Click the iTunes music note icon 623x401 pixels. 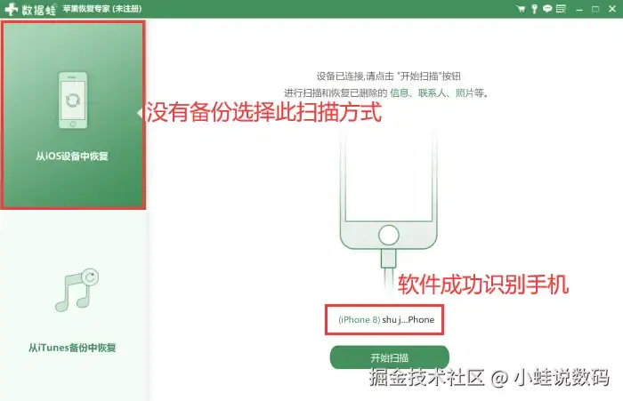tap(77, 290)
